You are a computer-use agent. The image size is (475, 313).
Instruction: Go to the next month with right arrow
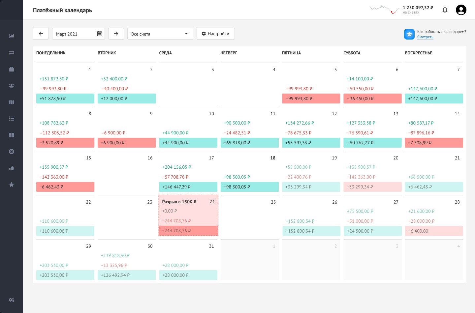click(x=116, y=34)
